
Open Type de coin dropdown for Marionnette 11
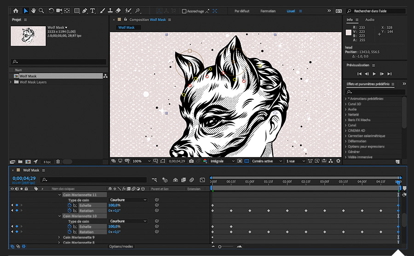[128, 200]
